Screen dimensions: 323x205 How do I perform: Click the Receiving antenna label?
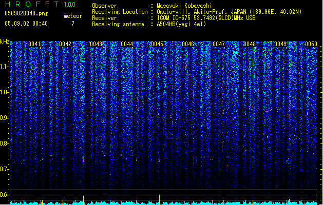click(118, 24)
